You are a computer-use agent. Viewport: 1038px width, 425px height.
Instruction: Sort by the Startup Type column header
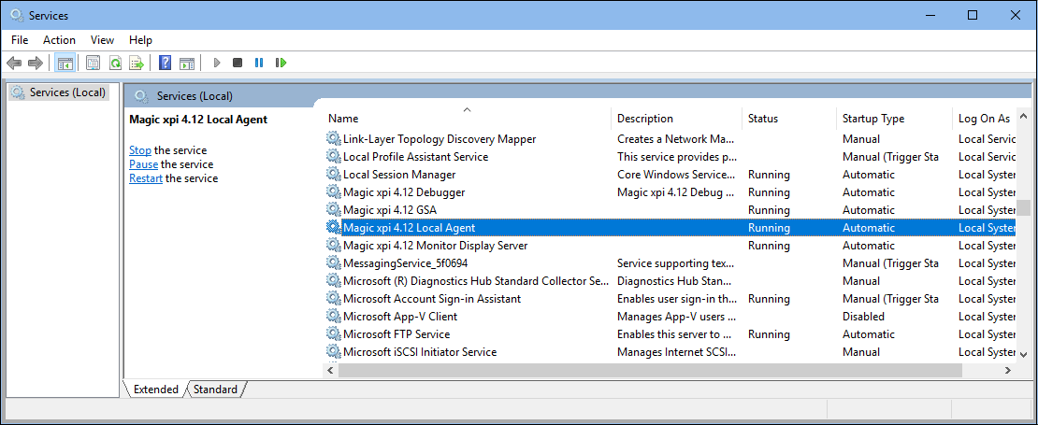point(894,119)
